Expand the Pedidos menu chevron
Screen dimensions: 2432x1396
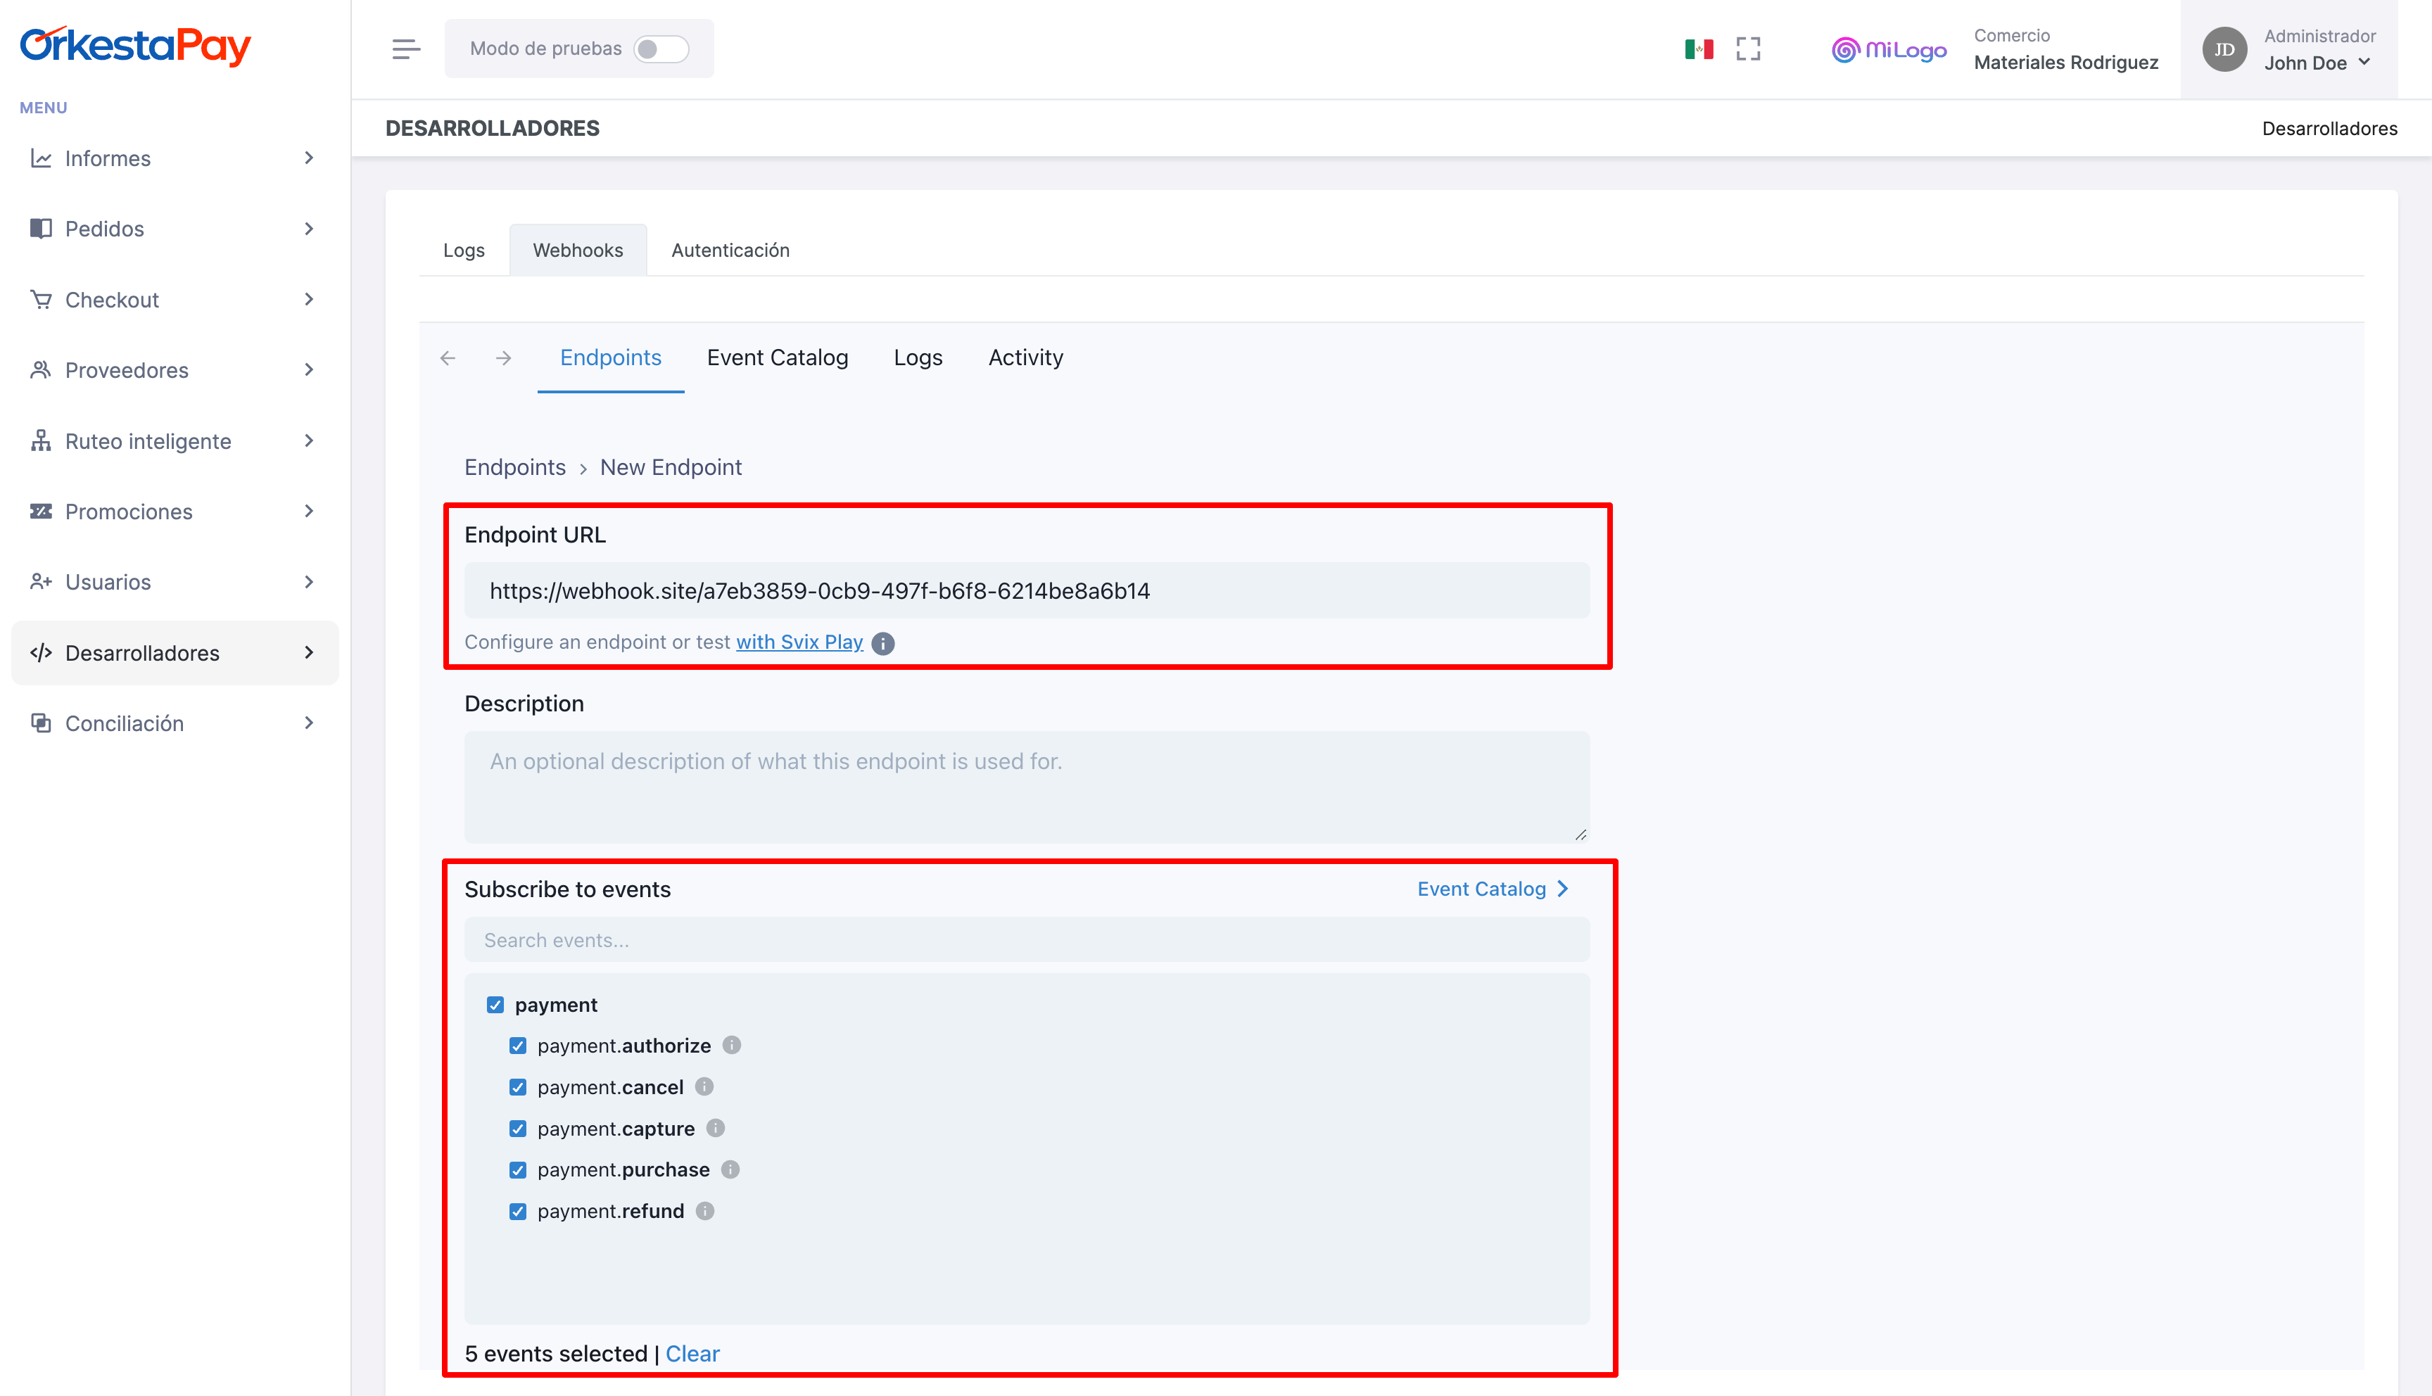point(309,228)
